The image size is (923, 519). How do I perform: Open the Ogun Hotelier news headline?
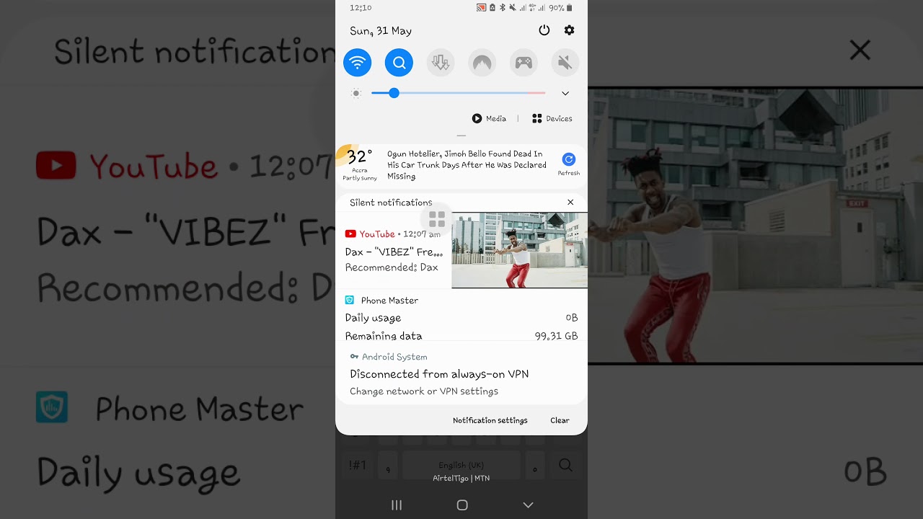467,165
